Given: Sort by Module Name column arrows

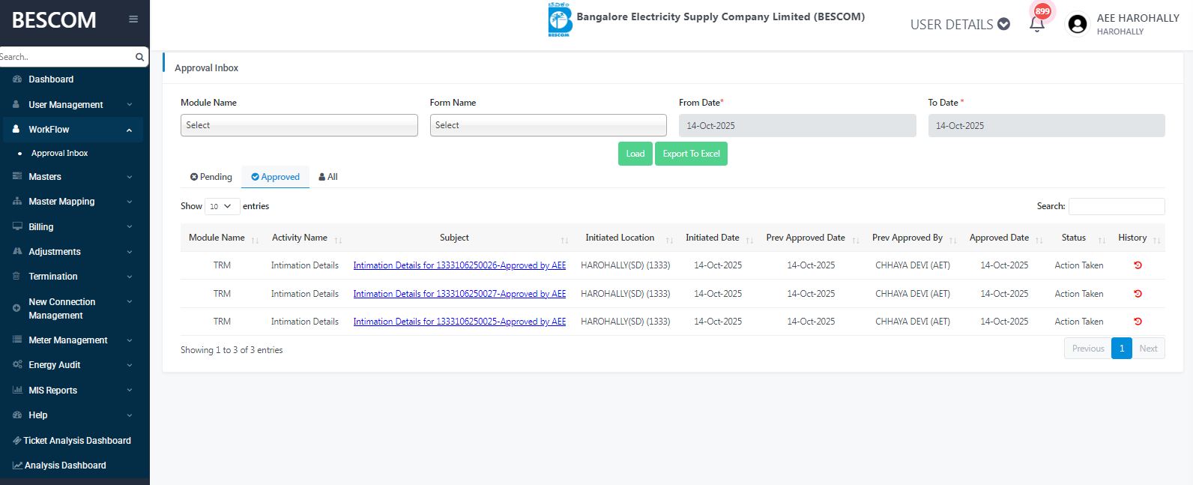Looking at the screenshot, I should 255,240.
